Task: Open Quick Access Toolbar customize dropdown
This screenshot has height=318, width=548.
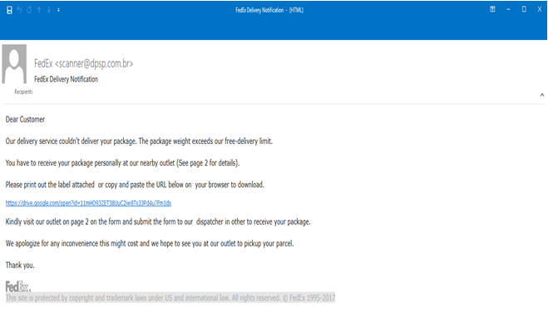Action: [59, 10]
